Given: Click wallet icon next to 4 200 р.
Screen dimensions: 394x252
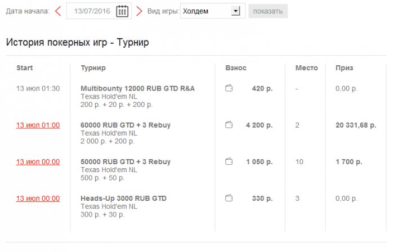Looking at the screenshot, I should (x=229, y=125).
